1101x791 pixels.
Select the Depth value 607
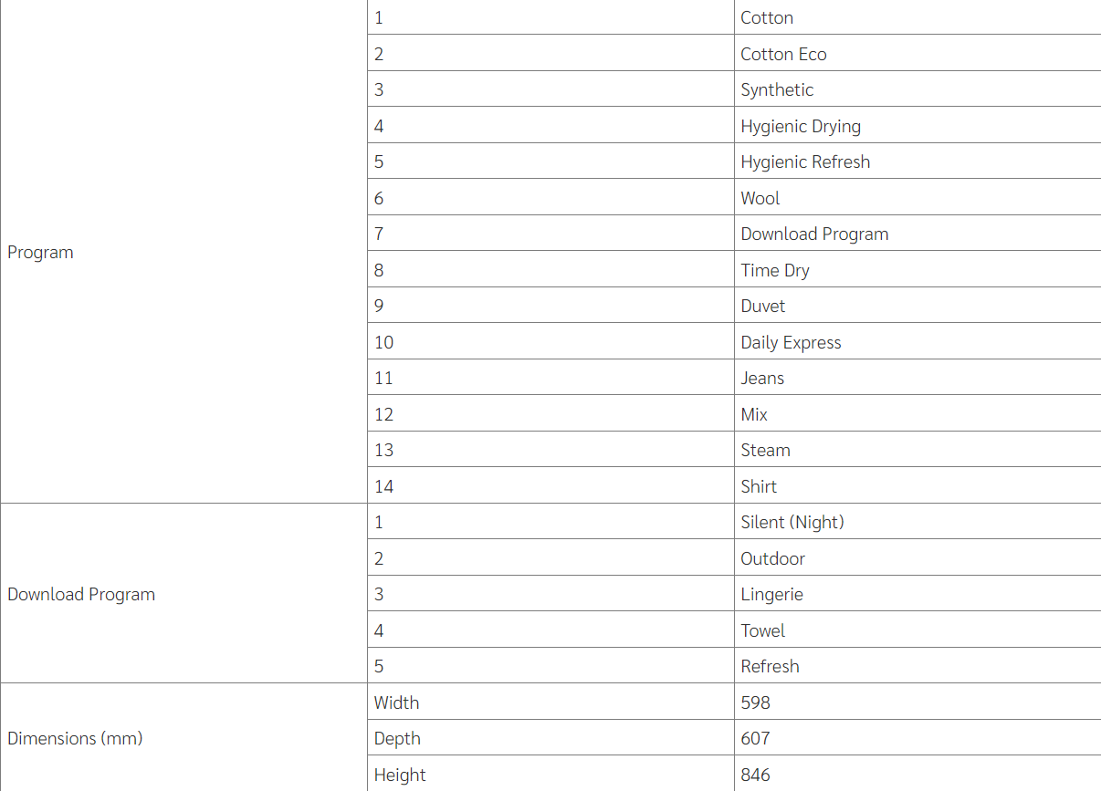click(755, 738)
